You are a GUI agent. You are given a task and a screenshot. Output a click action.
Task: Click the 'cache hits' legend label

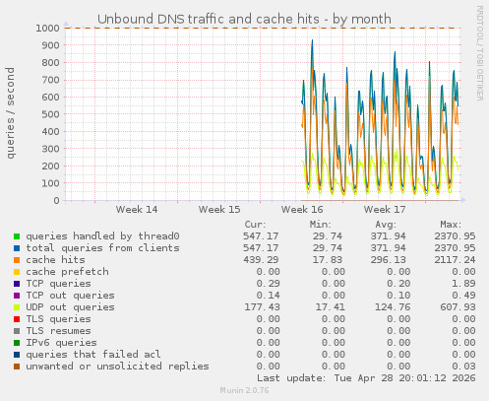click(x=55, y=260)
